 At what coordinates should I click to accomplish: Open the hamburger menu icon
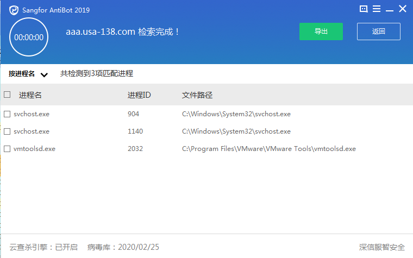click(x=377, y=9)
